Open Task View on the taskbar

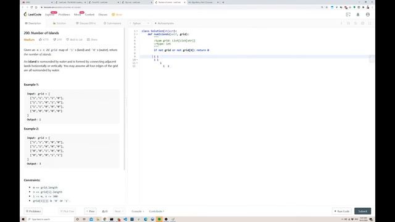pyautogui.click(x=84, y=220)
